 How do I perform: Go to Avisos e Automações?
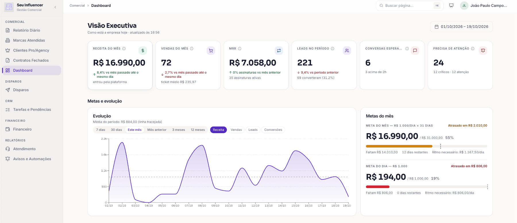pyautogui.click(x=32, y=159)
